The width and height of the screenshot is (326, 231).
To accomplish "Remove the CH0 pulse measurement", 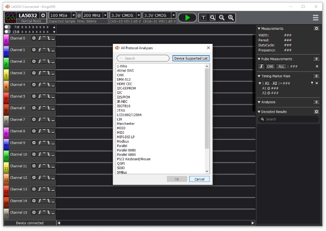I will pyautogui.click(x=317, y=66).
